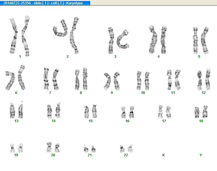Select the chromosome 13 pair
This screenshot has height=171, width=217.
pyautogui.click(x=16, y=110)
